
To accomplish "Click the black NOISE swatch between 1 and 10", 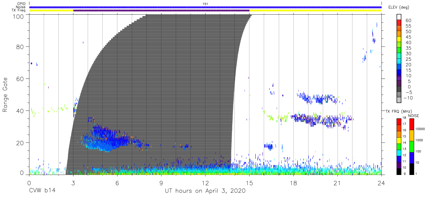I will [x=412, y=169].
